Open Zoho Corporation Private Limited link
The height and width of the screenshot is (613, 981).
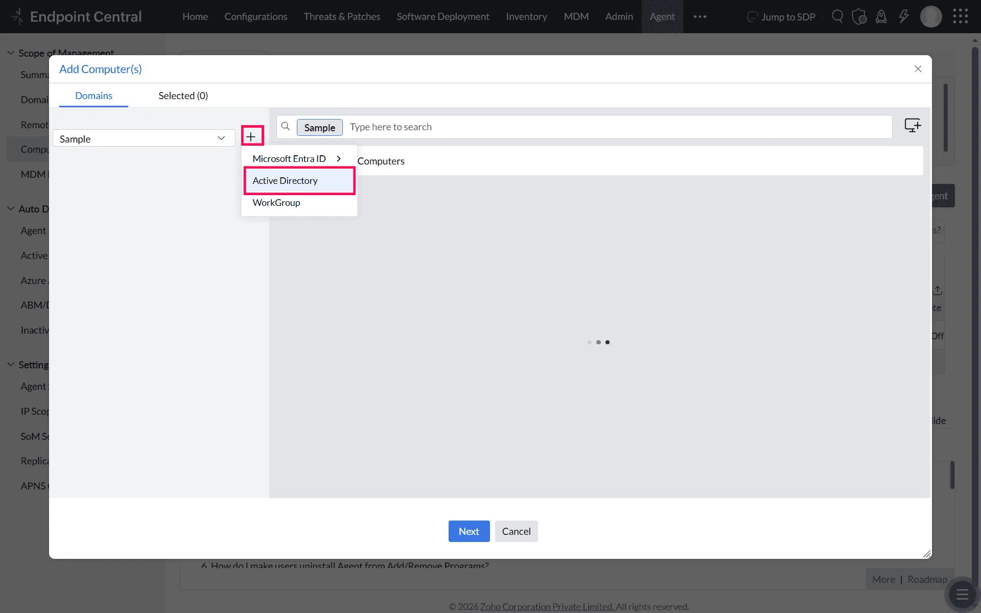click(547, 606)
